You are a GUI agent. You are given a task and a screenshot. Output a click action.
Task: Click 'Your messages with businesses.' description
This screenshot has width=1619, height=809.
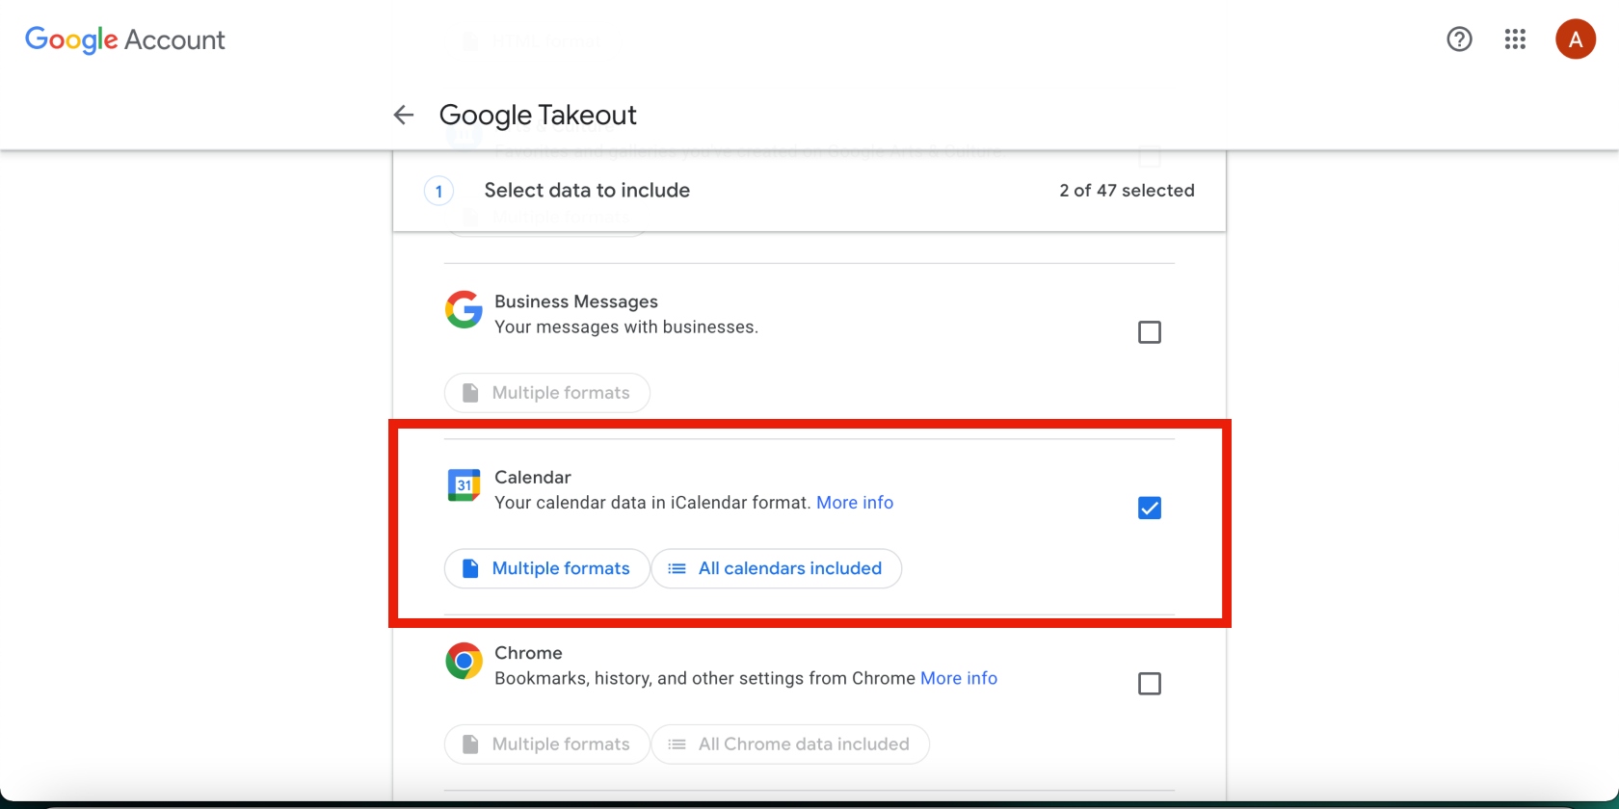[x=626, y=327]
